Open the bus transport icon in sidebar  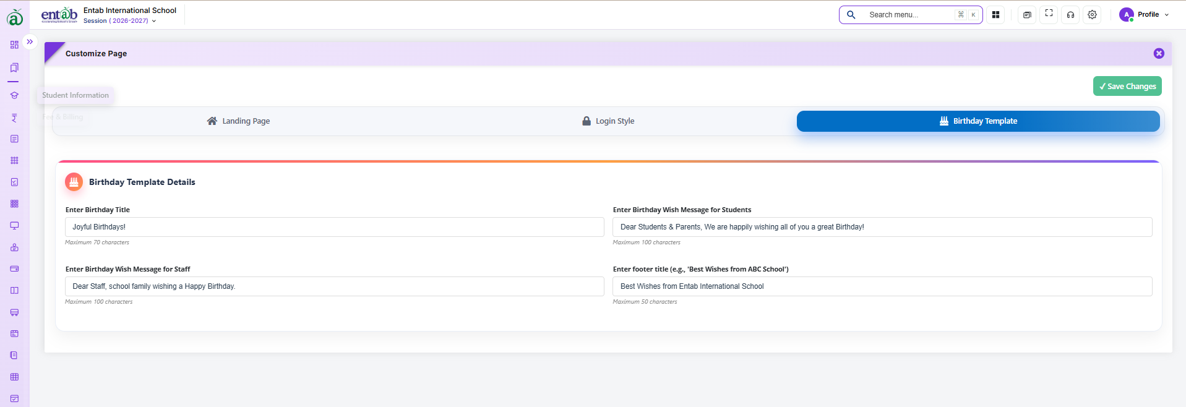tap(14, 312)
